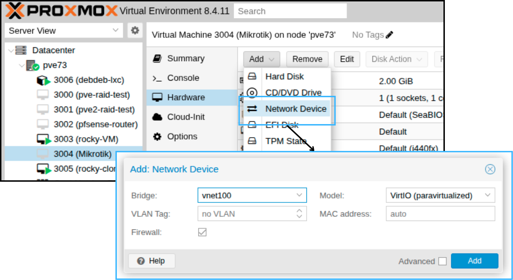Click the gear icon beside Server View

tap(135, 31)
